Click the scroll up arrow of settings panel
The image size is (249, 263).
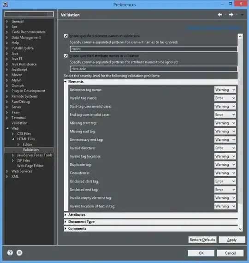click(x=240, y=36)
